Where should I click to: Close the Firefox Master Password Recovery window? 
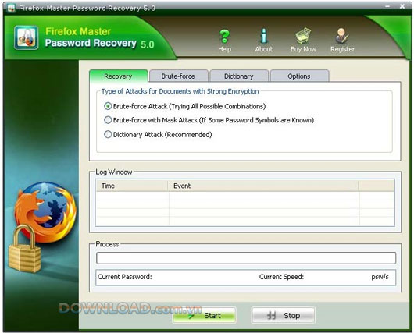402,6
